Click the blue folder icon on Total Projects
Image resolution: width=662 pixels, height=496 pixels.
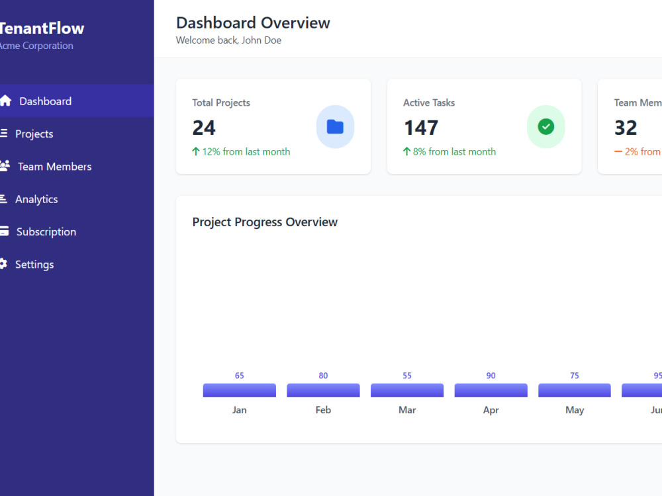335,126
